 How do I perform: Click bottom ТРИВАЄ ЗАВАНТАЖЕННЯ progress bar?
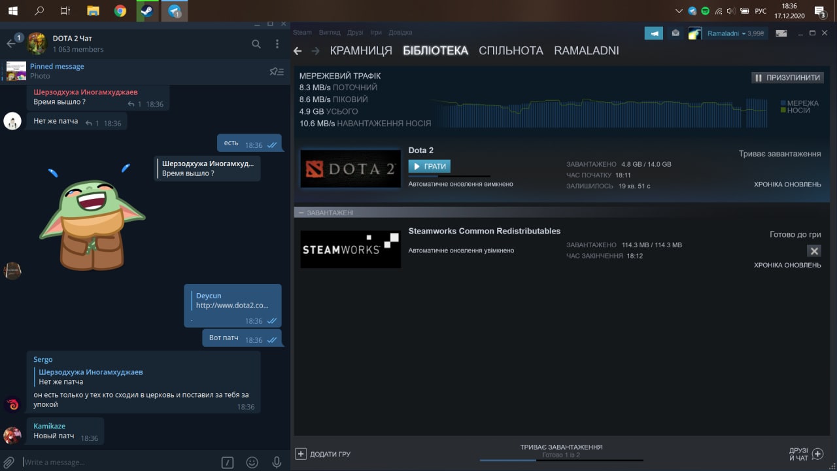tap(561, 460)
